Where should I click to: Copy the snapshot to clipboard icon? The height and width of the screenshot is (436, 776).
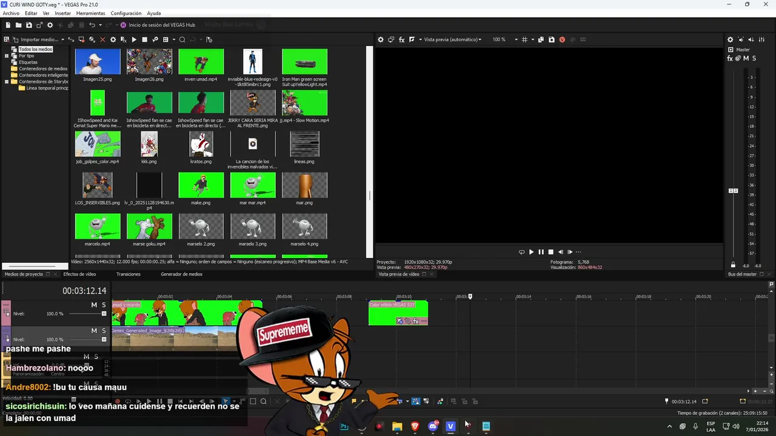pyautogui.click(x=541, y=39)
